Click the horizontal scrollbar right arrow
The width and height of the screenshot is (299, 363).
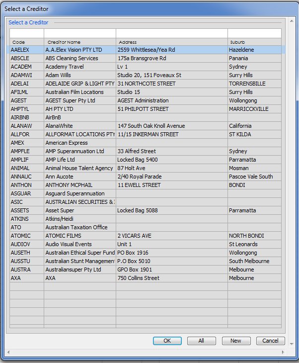(x=283, y=352)
